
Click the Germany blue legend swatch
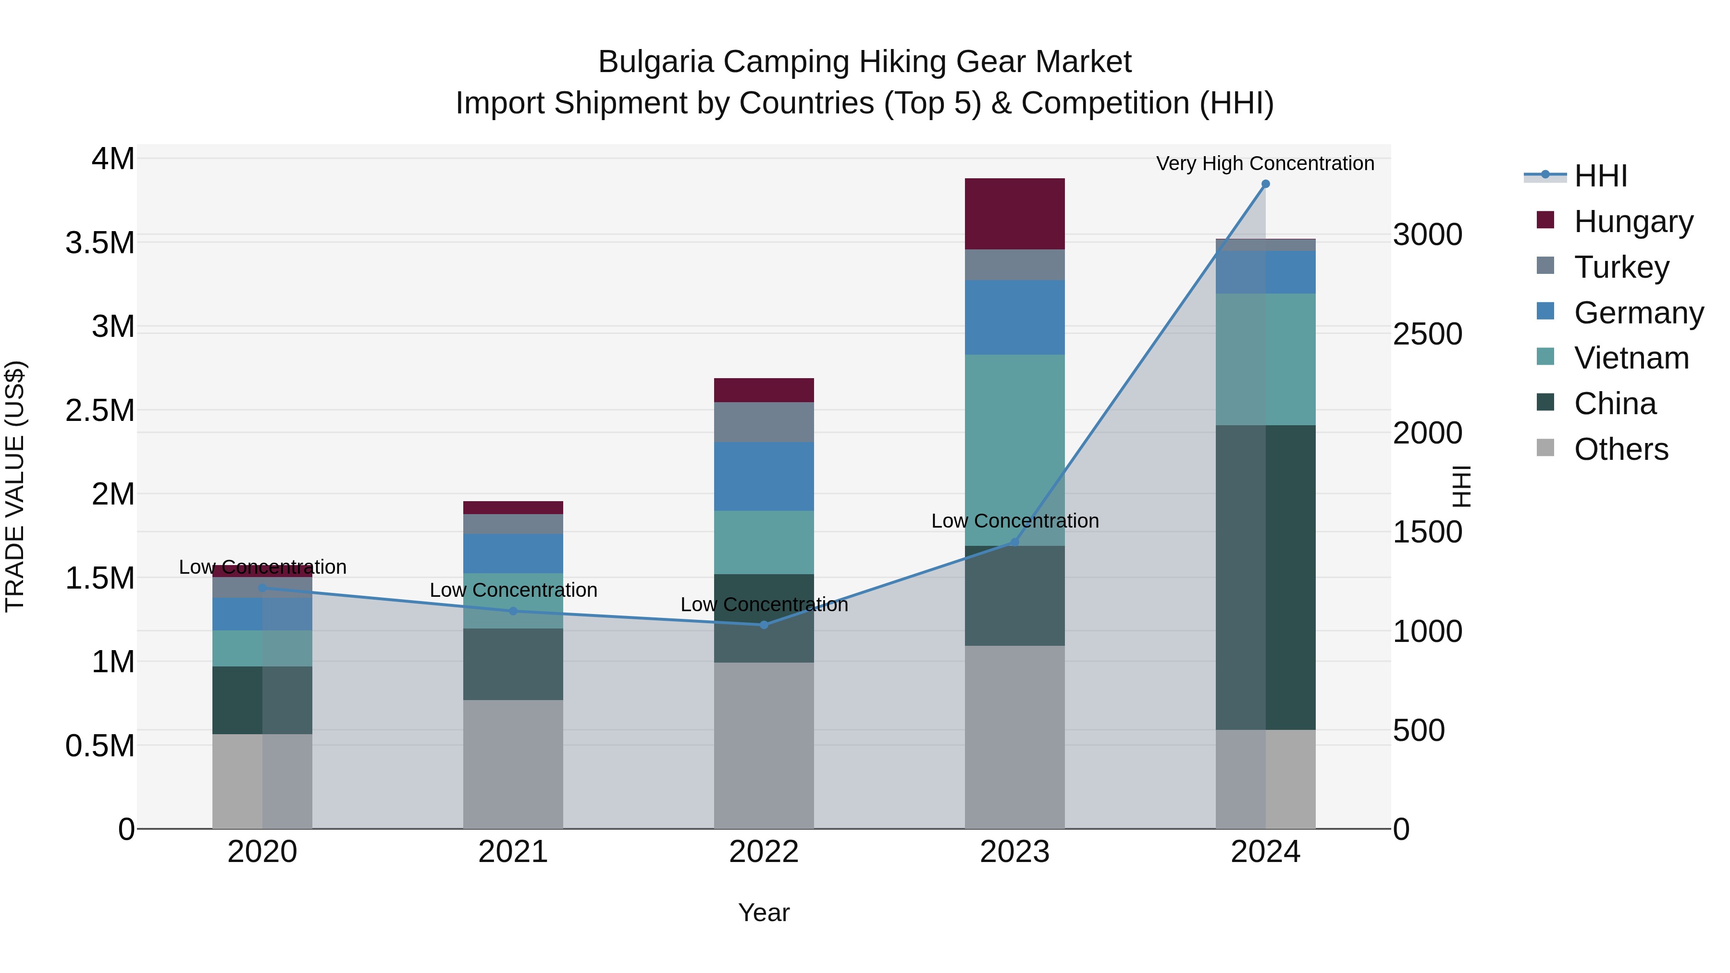pyautogui.click(x=1545, y=311)
